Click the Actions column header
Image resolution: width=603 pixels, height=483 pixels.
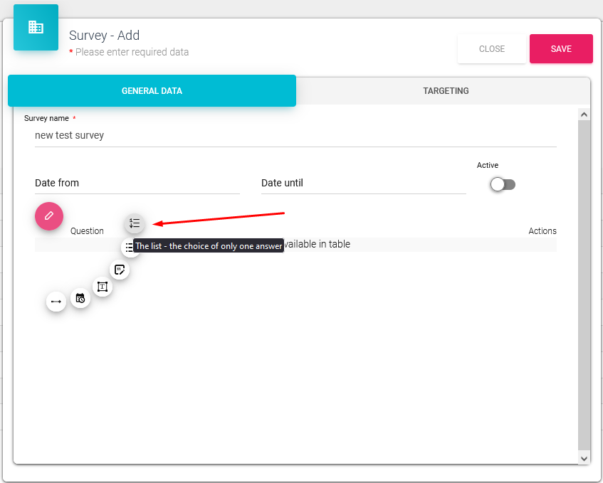[542, 231]
